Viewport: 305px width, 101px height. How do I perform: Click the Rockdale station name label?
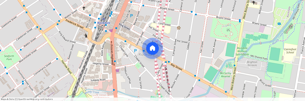[104, 23]
